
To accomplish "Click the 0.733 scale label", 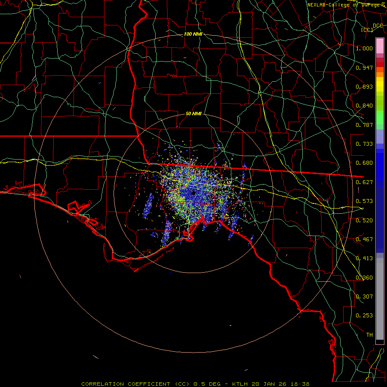I will coord(364,144).
